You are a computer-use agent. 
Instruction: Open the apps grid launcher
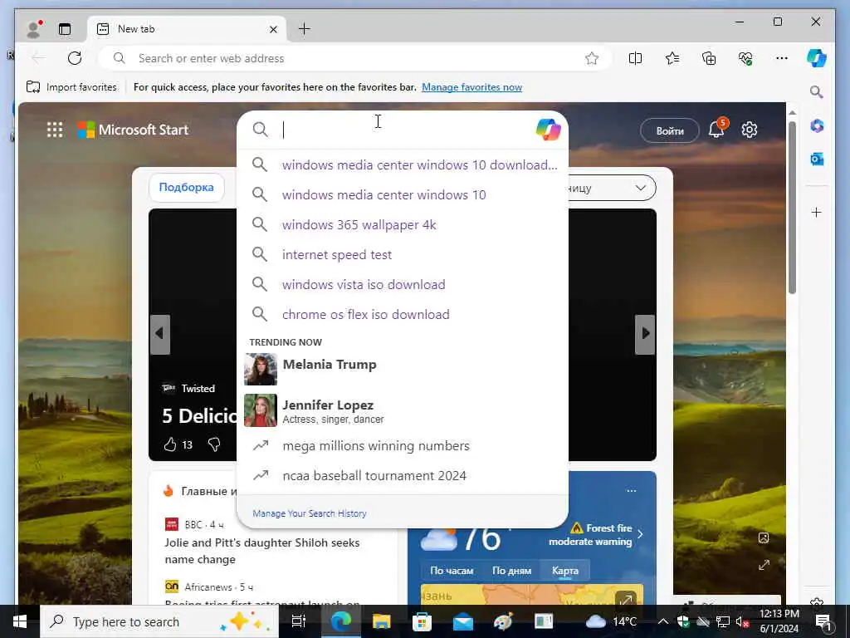(x=55, y=130)
